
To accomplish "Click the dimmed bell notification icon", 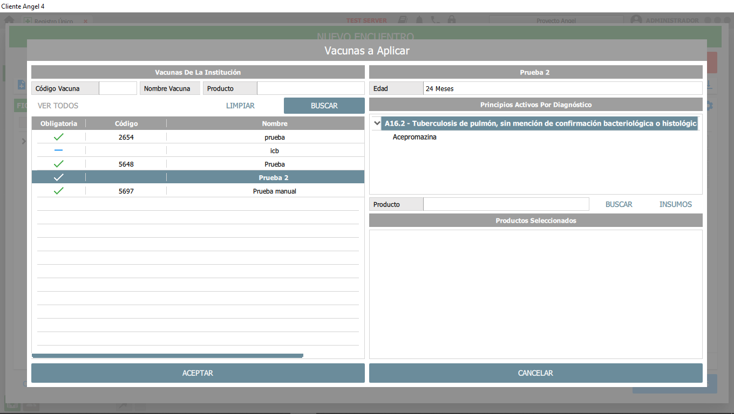I will pos(419,20).
